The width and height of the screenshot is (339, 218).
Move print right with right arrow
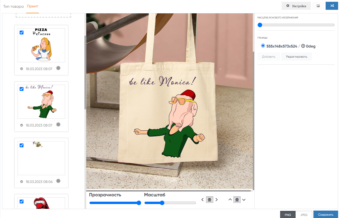tap(216, 200)
